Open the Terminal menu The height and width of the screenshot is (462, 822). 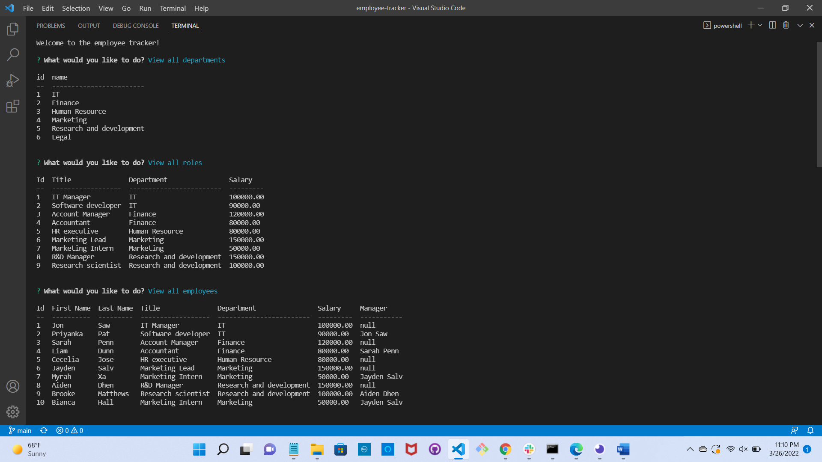click(x=173, y=8)
